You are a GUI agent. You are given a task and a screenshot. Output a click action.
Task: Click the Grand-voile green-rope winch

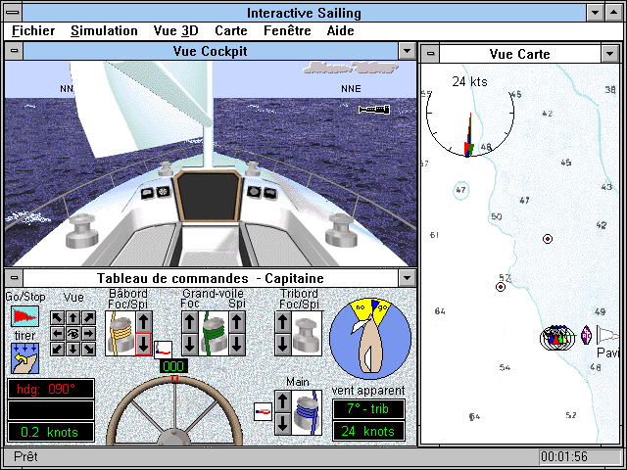point(214,334)
